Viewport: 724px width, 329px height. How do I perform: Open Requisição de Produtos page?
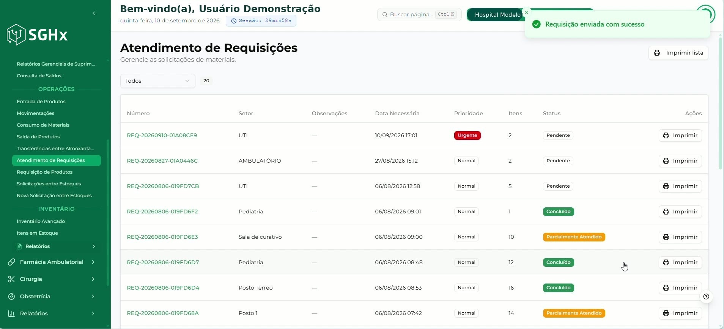click(44, 172)
